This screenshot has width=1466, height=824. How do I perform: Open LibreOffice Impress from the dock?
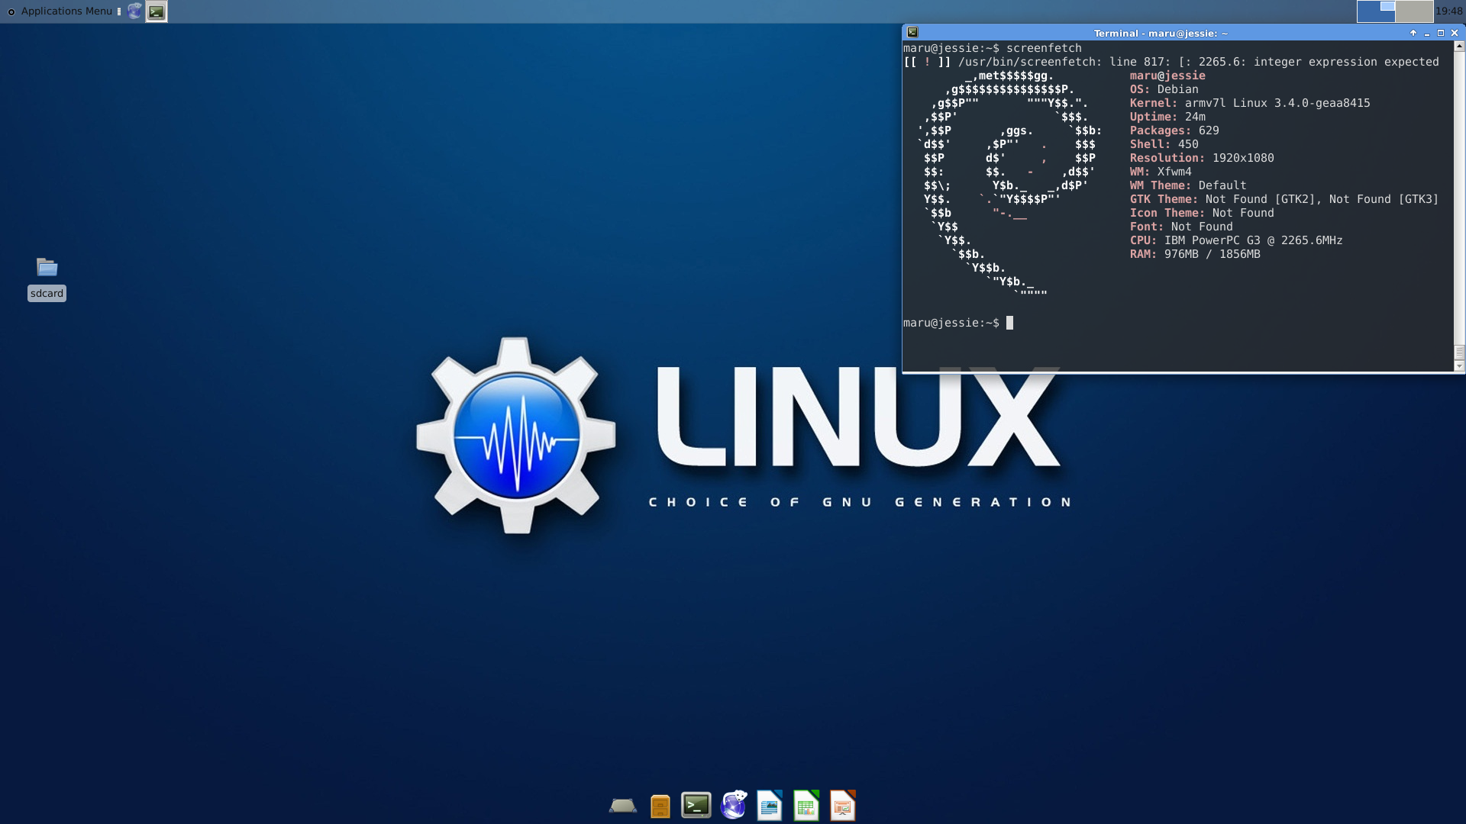[x=843, y=806]
